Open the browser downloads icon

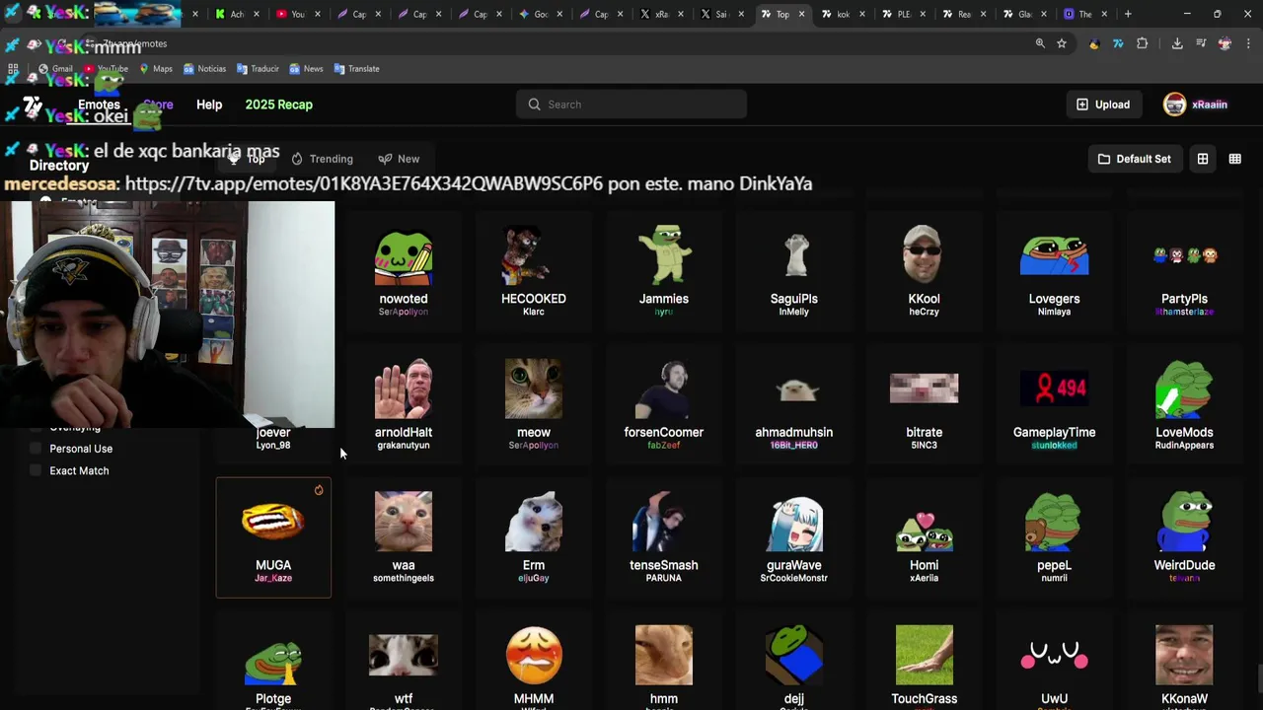(1177, 43)
